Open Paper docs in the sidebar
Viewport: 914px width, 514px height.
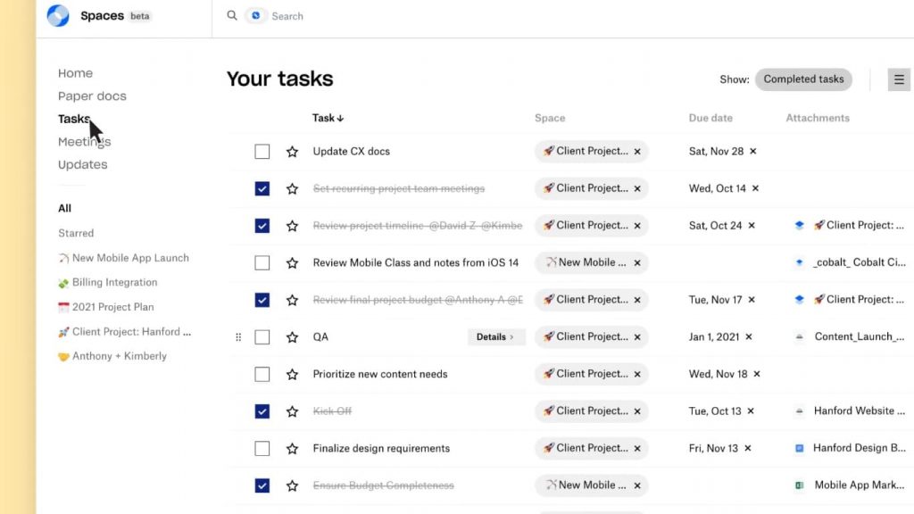click(92, 96)
